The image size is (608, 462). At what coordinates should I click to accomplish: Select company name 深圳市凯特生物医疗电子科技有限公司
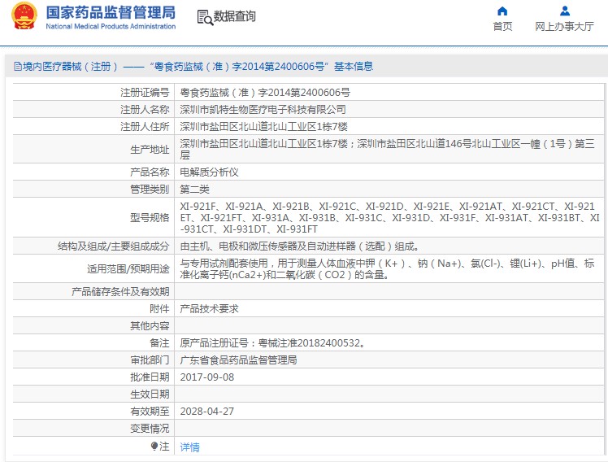263,109
